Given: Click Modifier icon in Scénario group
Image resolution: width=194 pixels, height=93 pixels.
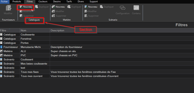Looking at the screenshot, I should (x=86, y=11).
